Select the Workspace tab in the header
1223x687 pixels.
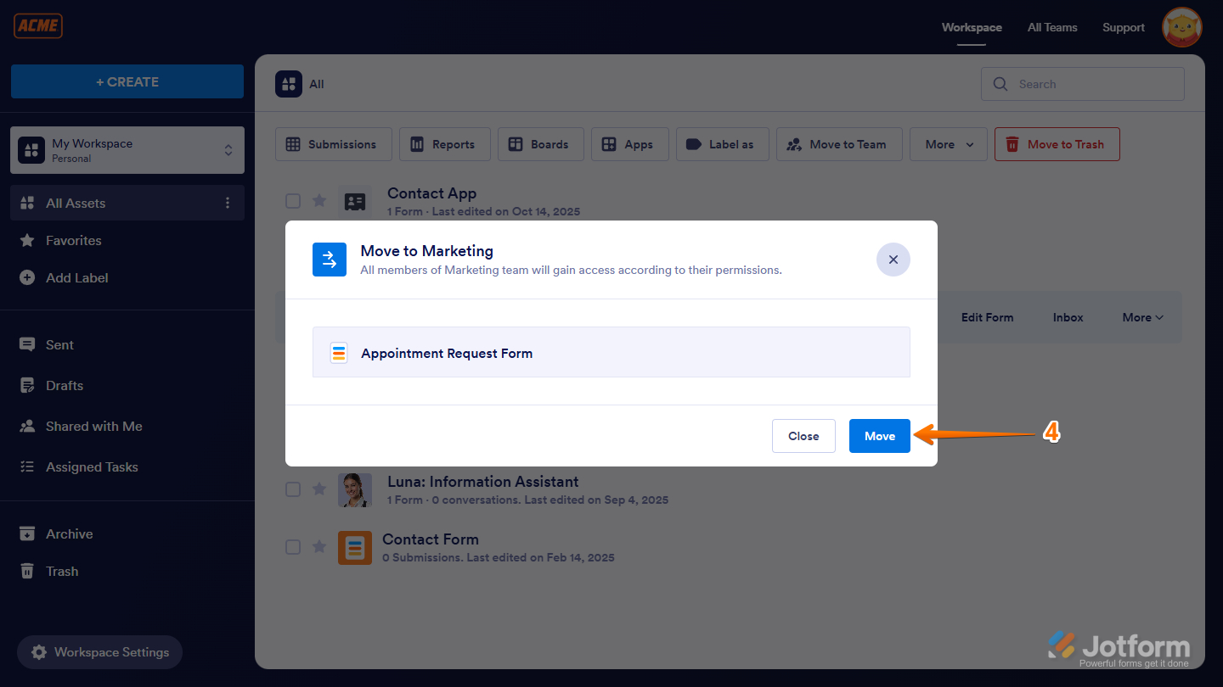[971, 27]
